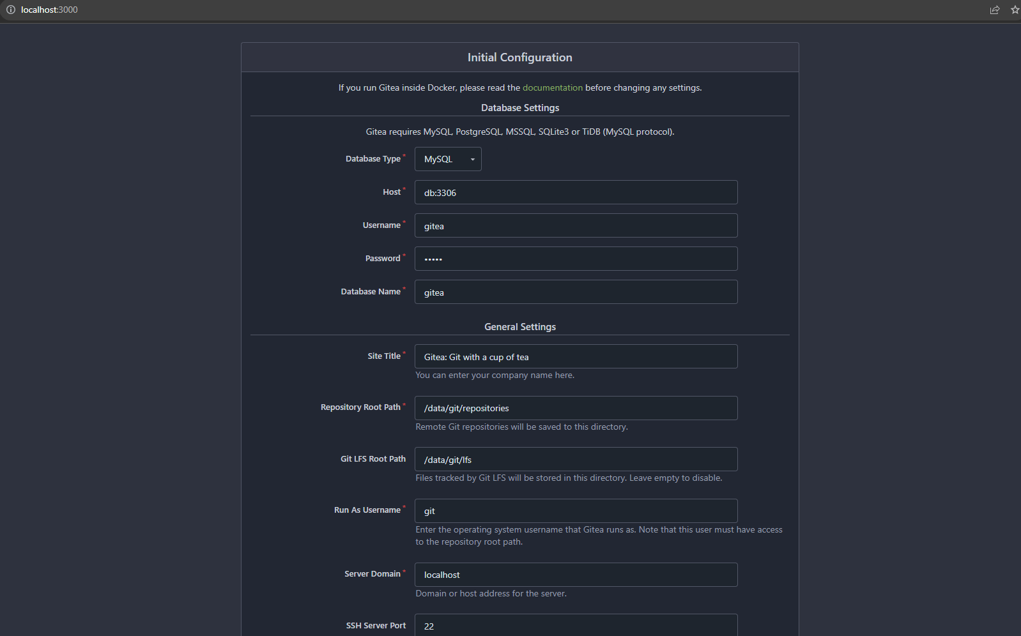Click the localhost:3000 address bar URL
Image resolution: width=1021 pixels, height=636 pixels.
[x=49, y=10]
